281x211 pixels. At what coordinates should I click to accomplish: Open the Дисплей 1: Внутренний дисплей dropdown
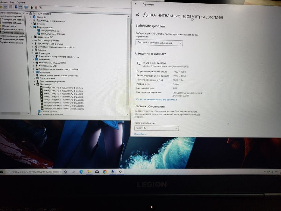(x=159, y=43)
